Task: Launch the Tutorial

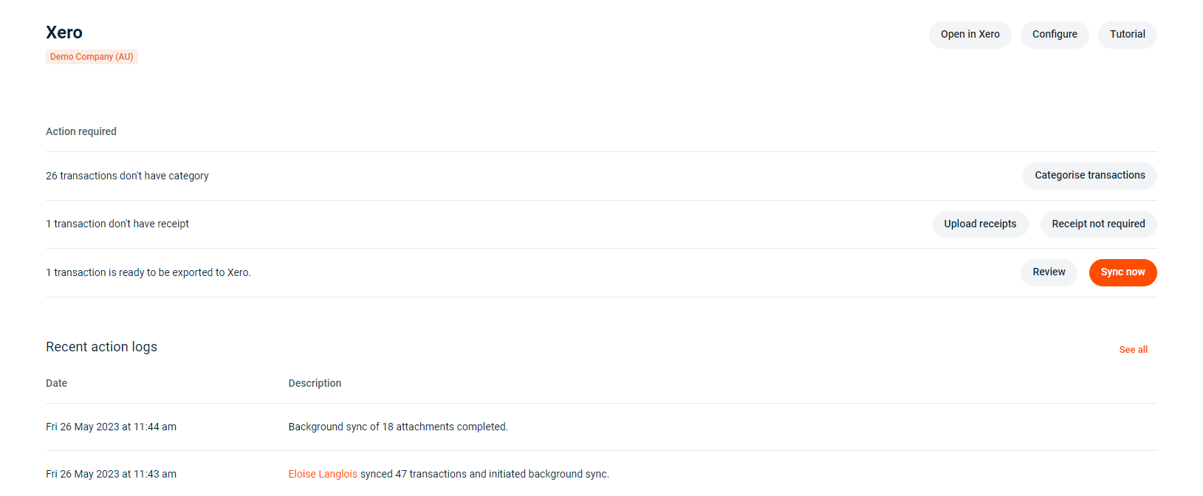Action: click(x=1127, y=34)
